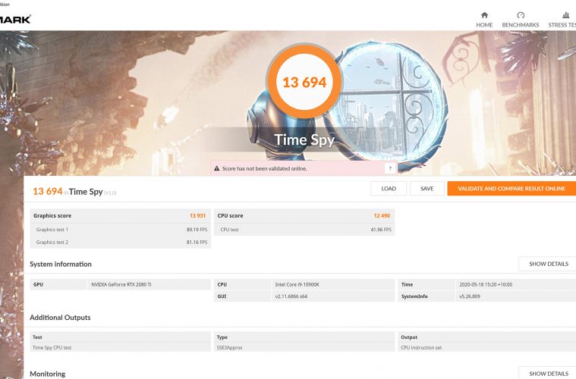This screenshot has width=576, height=379.
Task: Select SSE3Approx type value
Action: coord(229,347)
